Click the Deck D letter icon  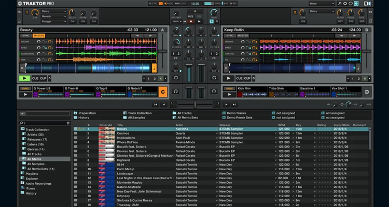click(x=367, y=92)
